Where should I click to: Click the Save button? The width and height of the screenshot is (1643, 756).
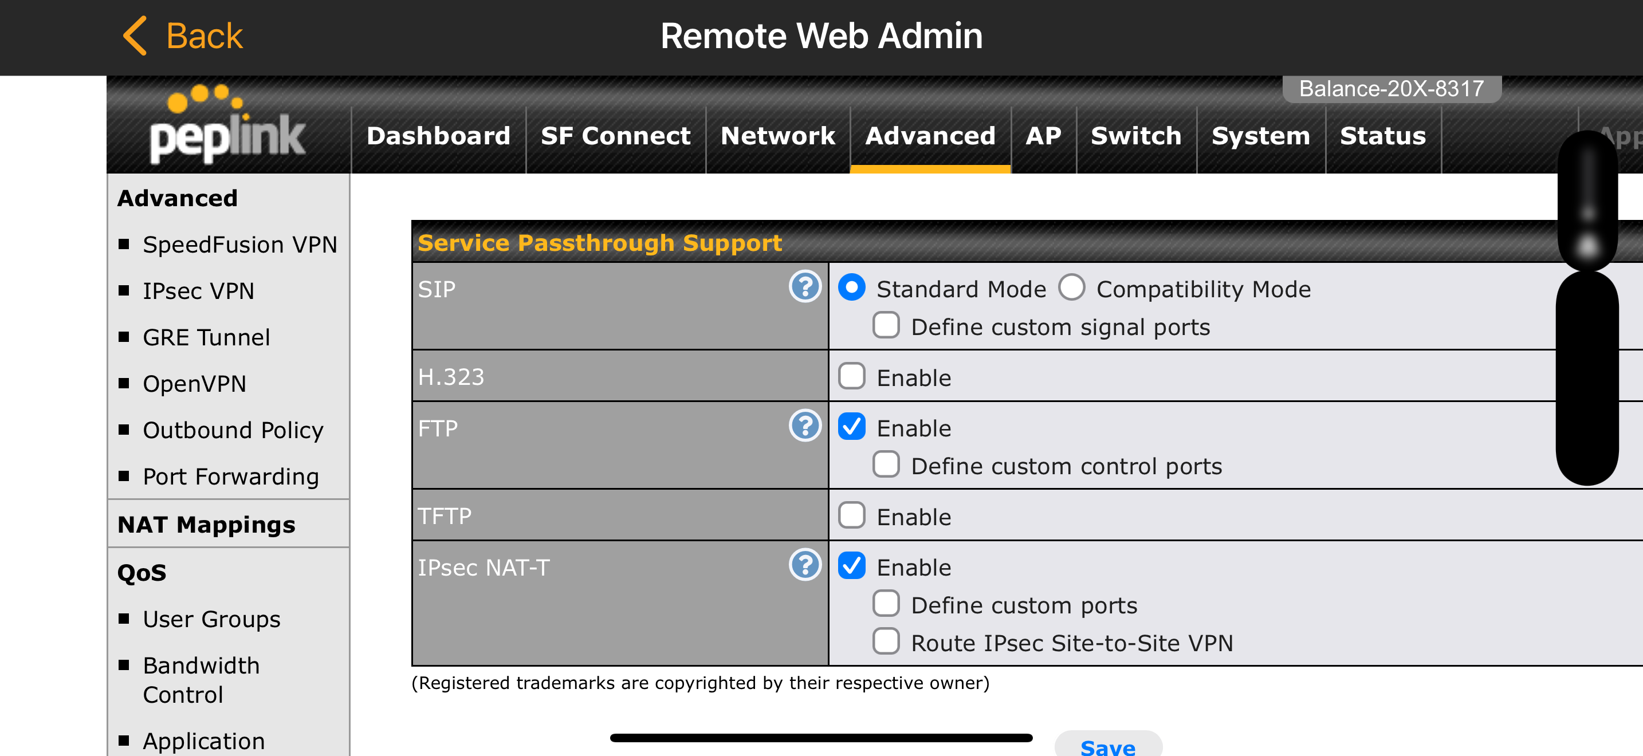(x=1108, y=745)
